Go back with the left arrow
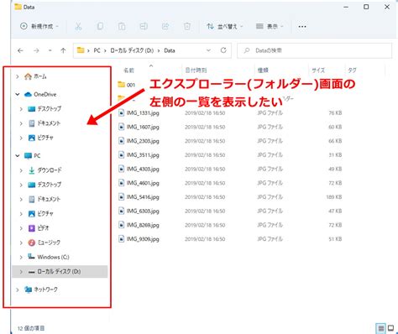 (20, 50)
